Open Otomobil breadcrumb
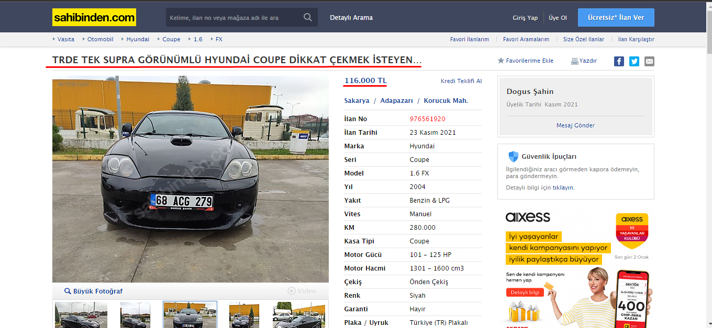712x328 pixels. point(101,39)
